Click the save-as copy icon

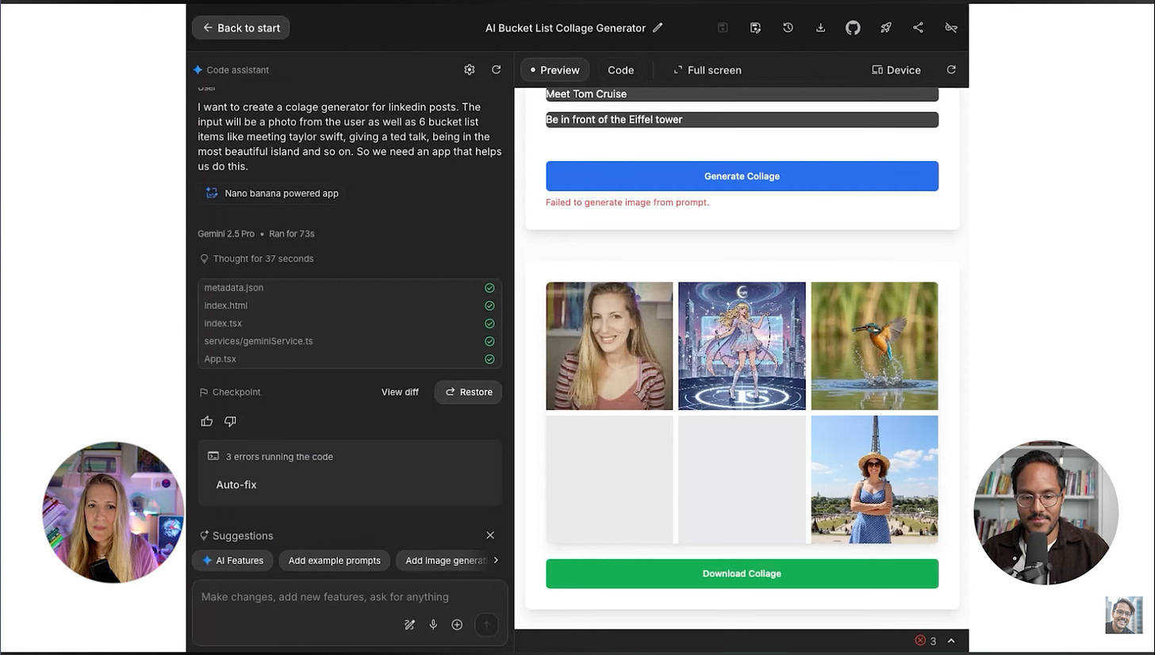point(755,28)
